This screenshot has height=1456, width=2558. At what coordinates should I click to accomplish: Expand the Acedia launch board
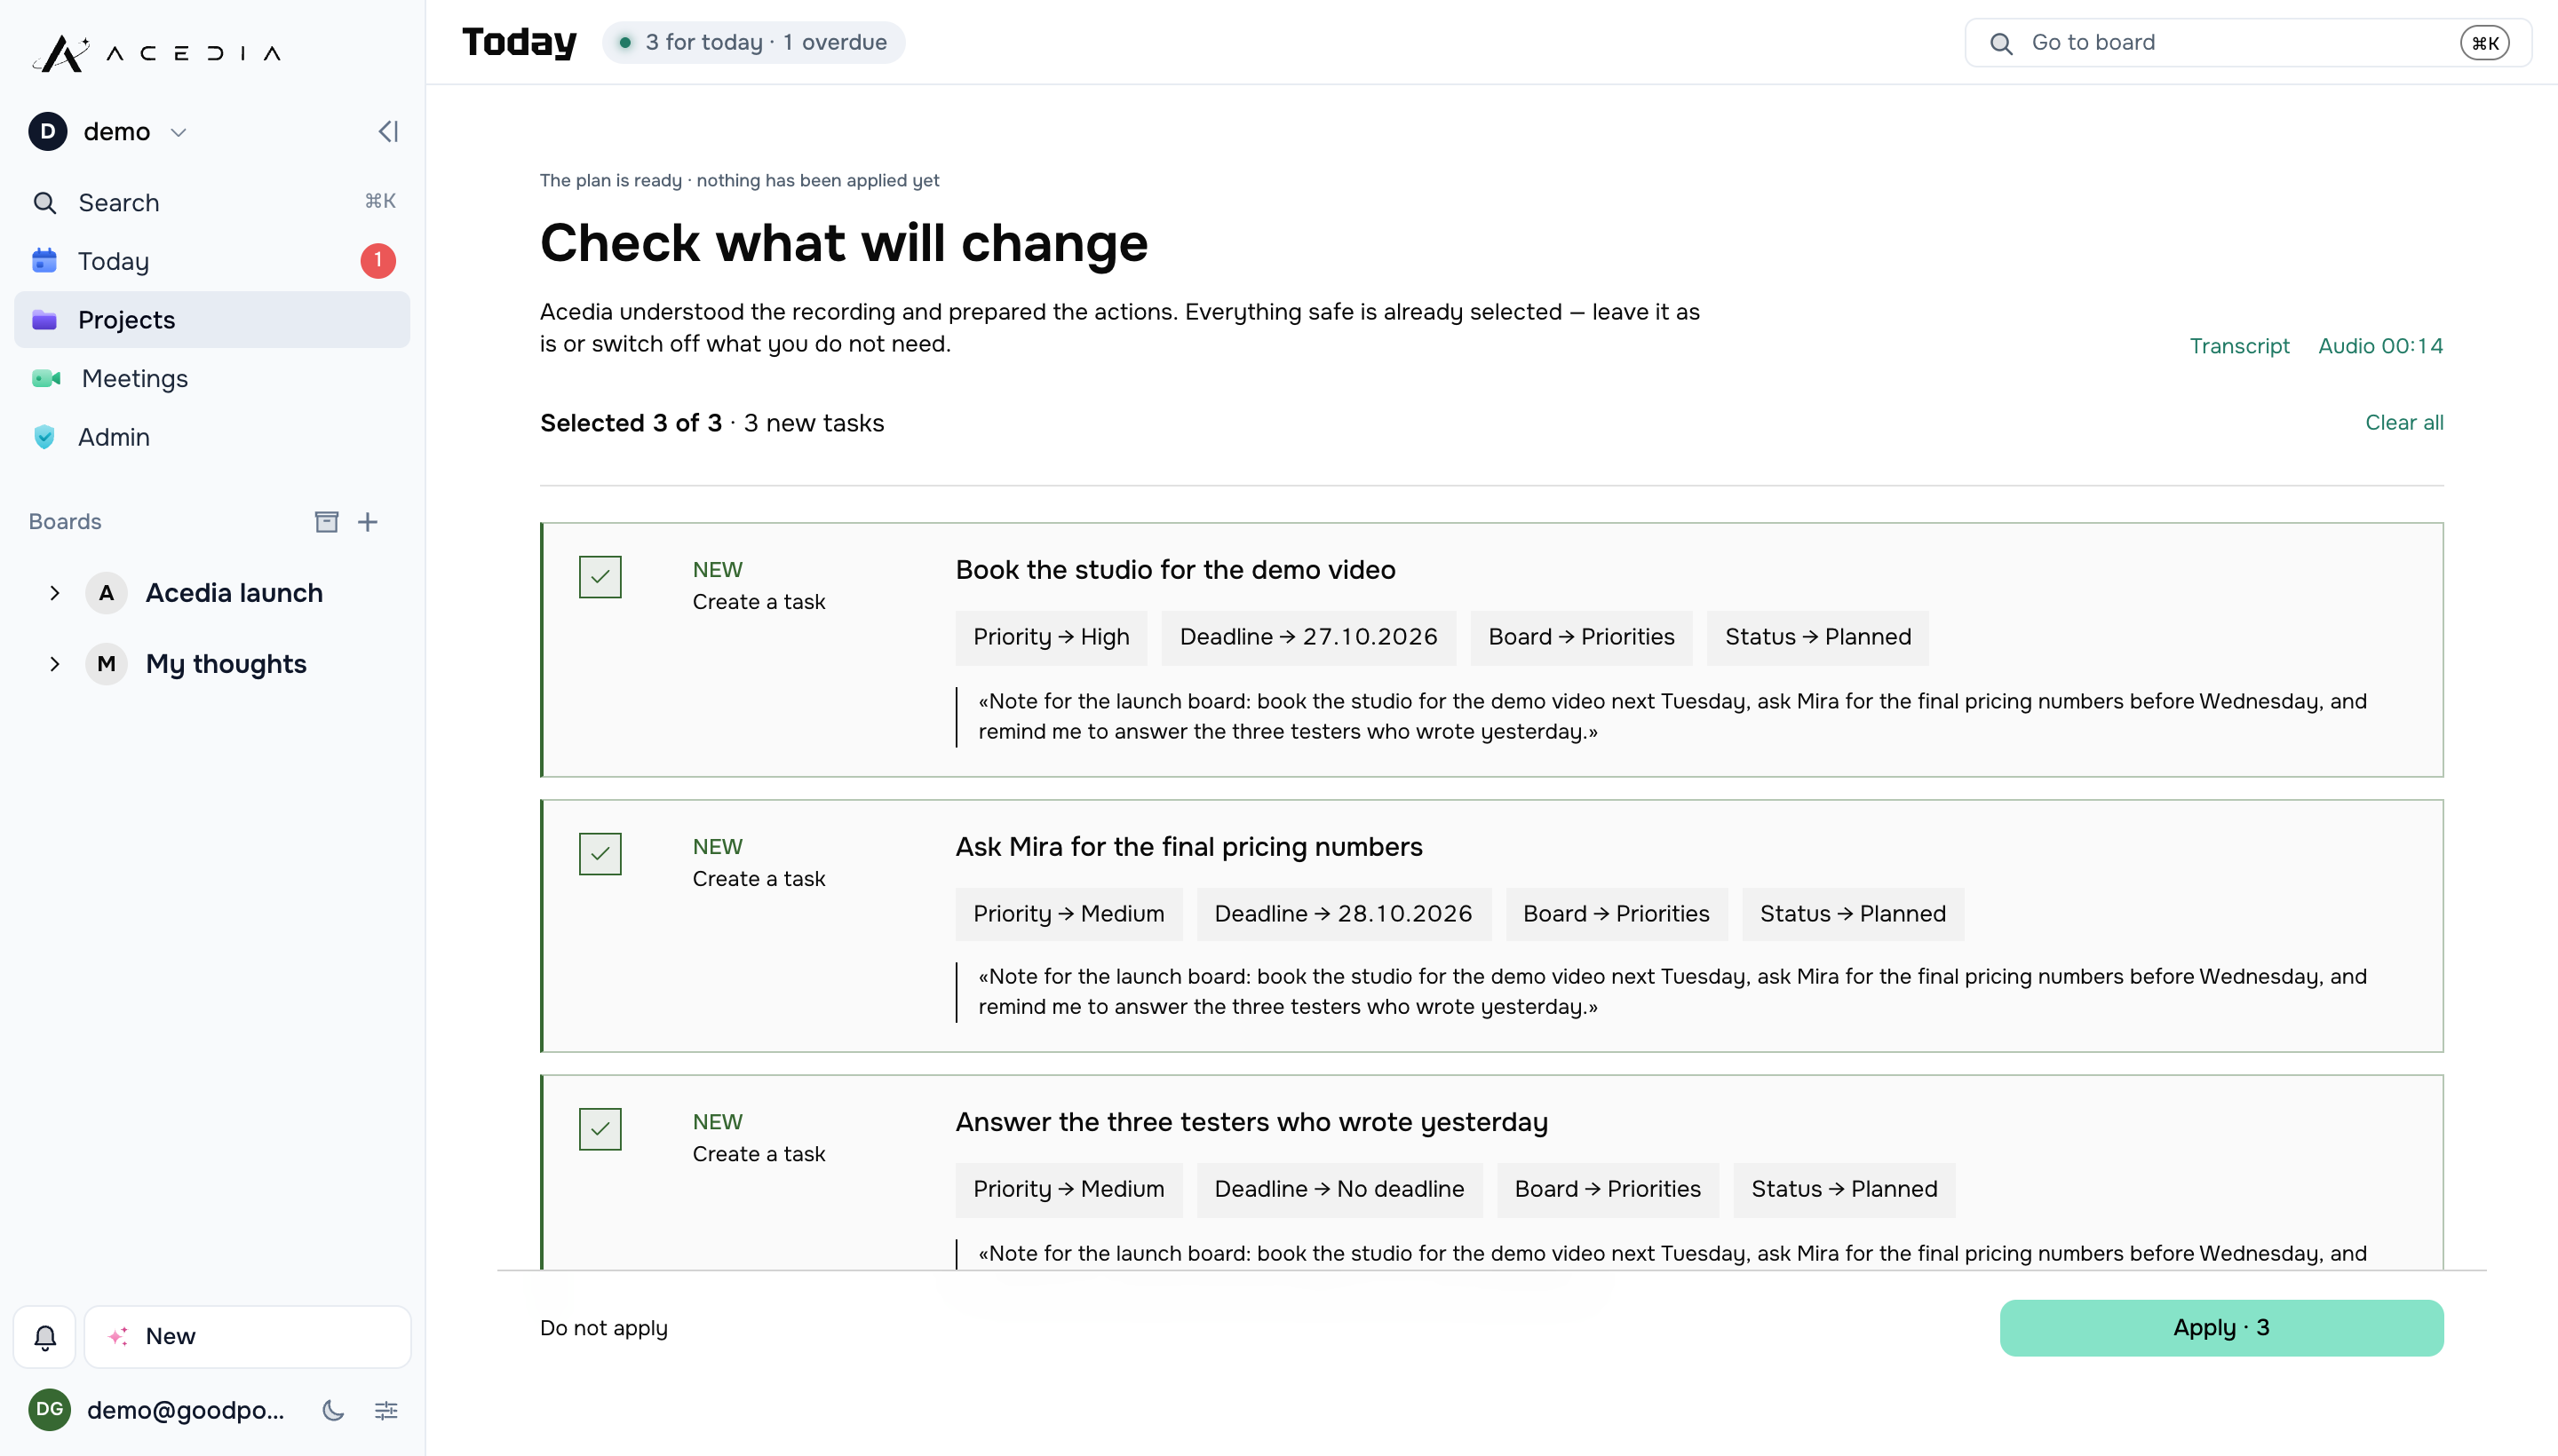point(55,593)
